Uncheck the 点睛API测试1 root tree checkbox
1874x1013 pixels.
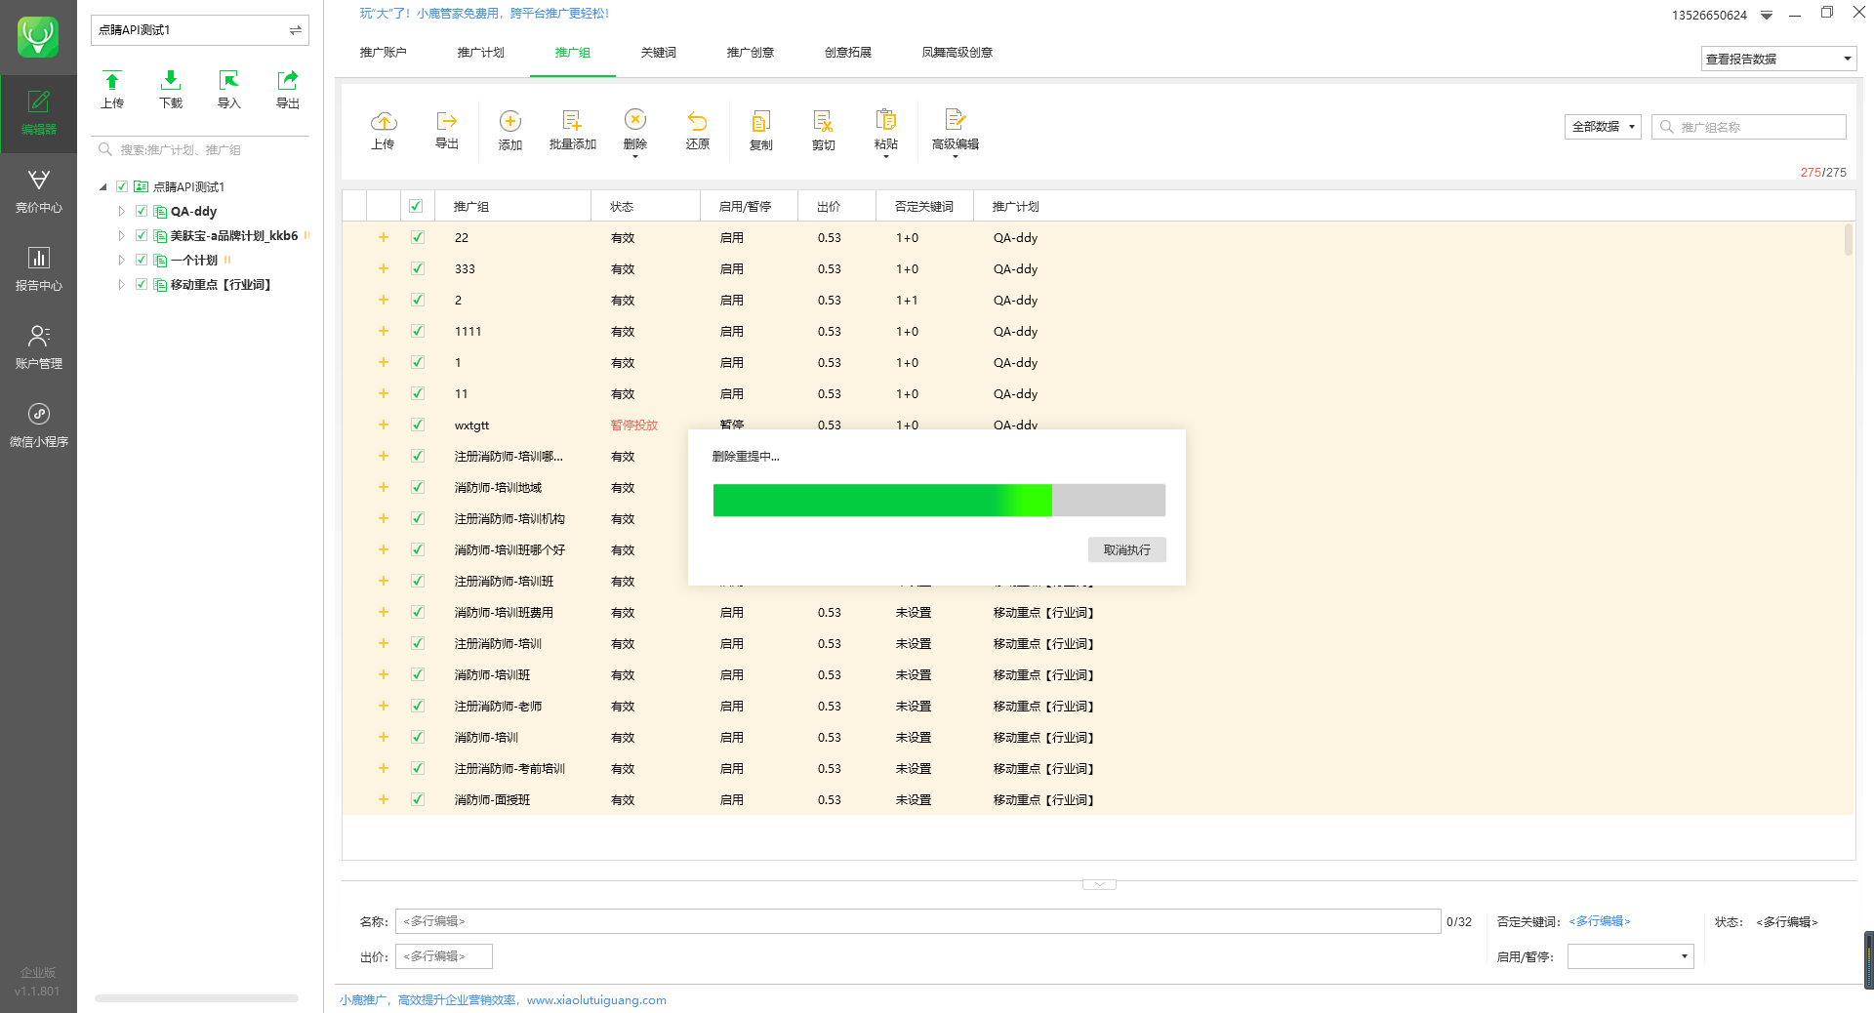122,186
